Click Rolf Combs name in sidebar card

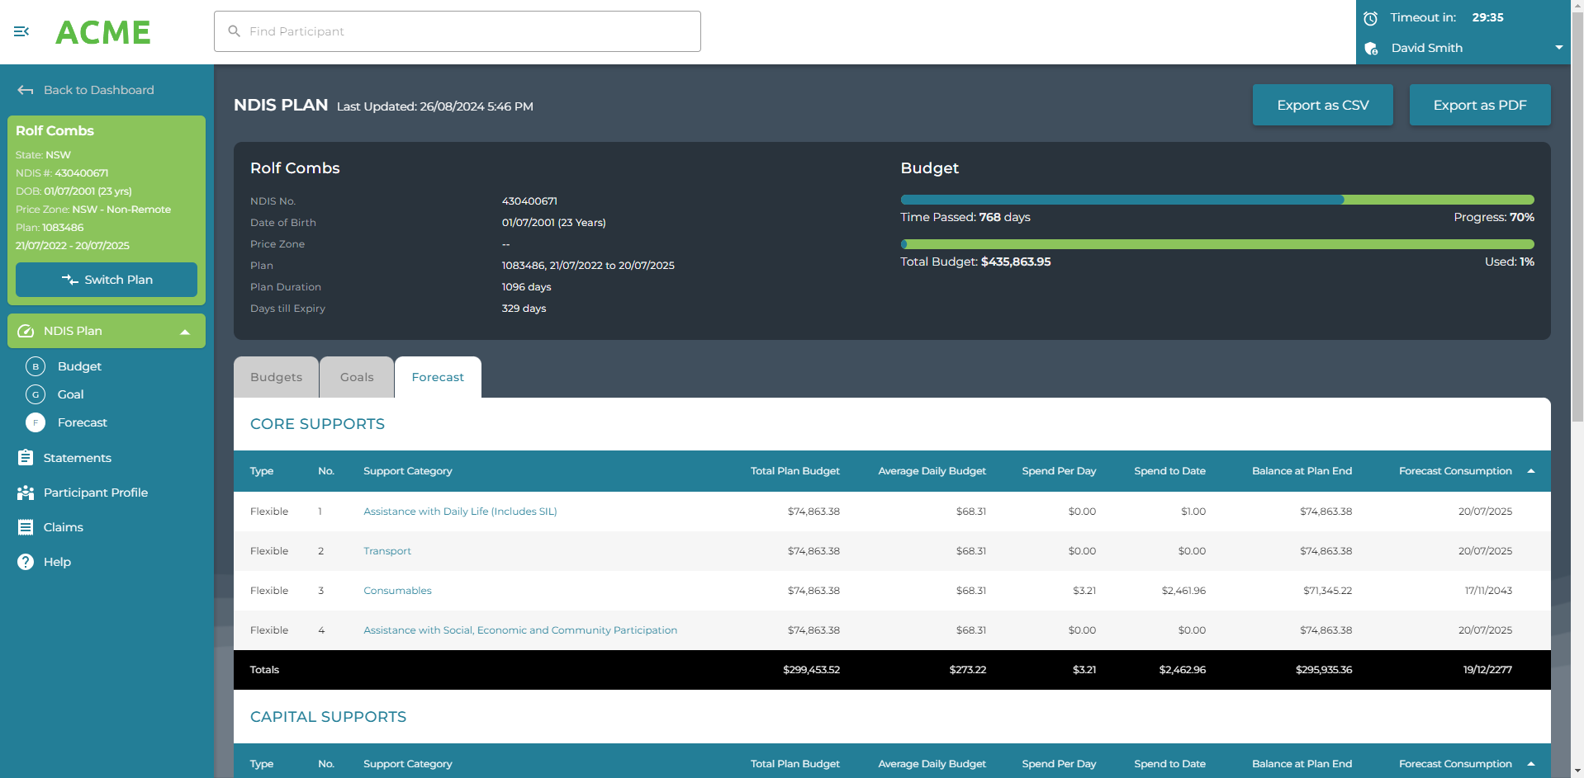(55, 130)
